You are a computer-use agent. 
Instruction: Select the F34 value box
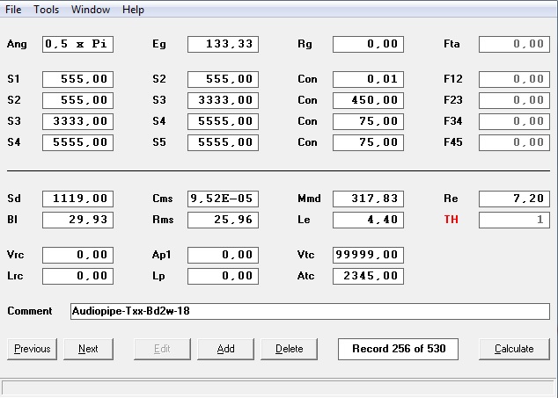(x=514, y=121)
